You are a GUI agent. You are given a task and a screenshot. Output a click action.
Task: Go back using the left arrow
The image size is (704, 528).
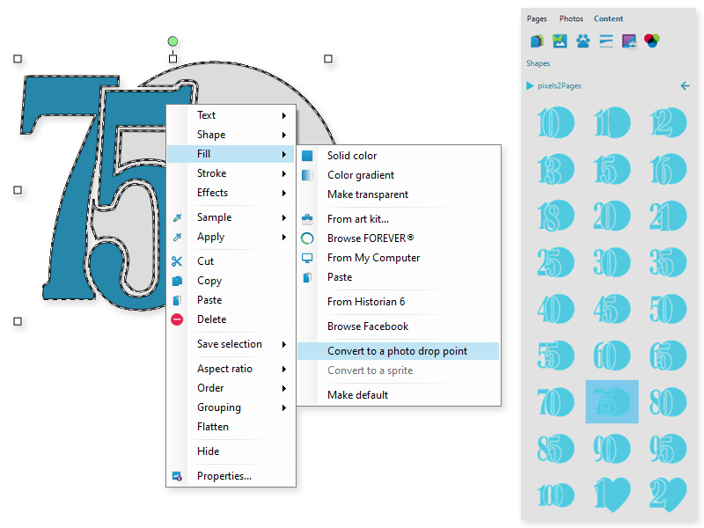[x=686, y=85]
